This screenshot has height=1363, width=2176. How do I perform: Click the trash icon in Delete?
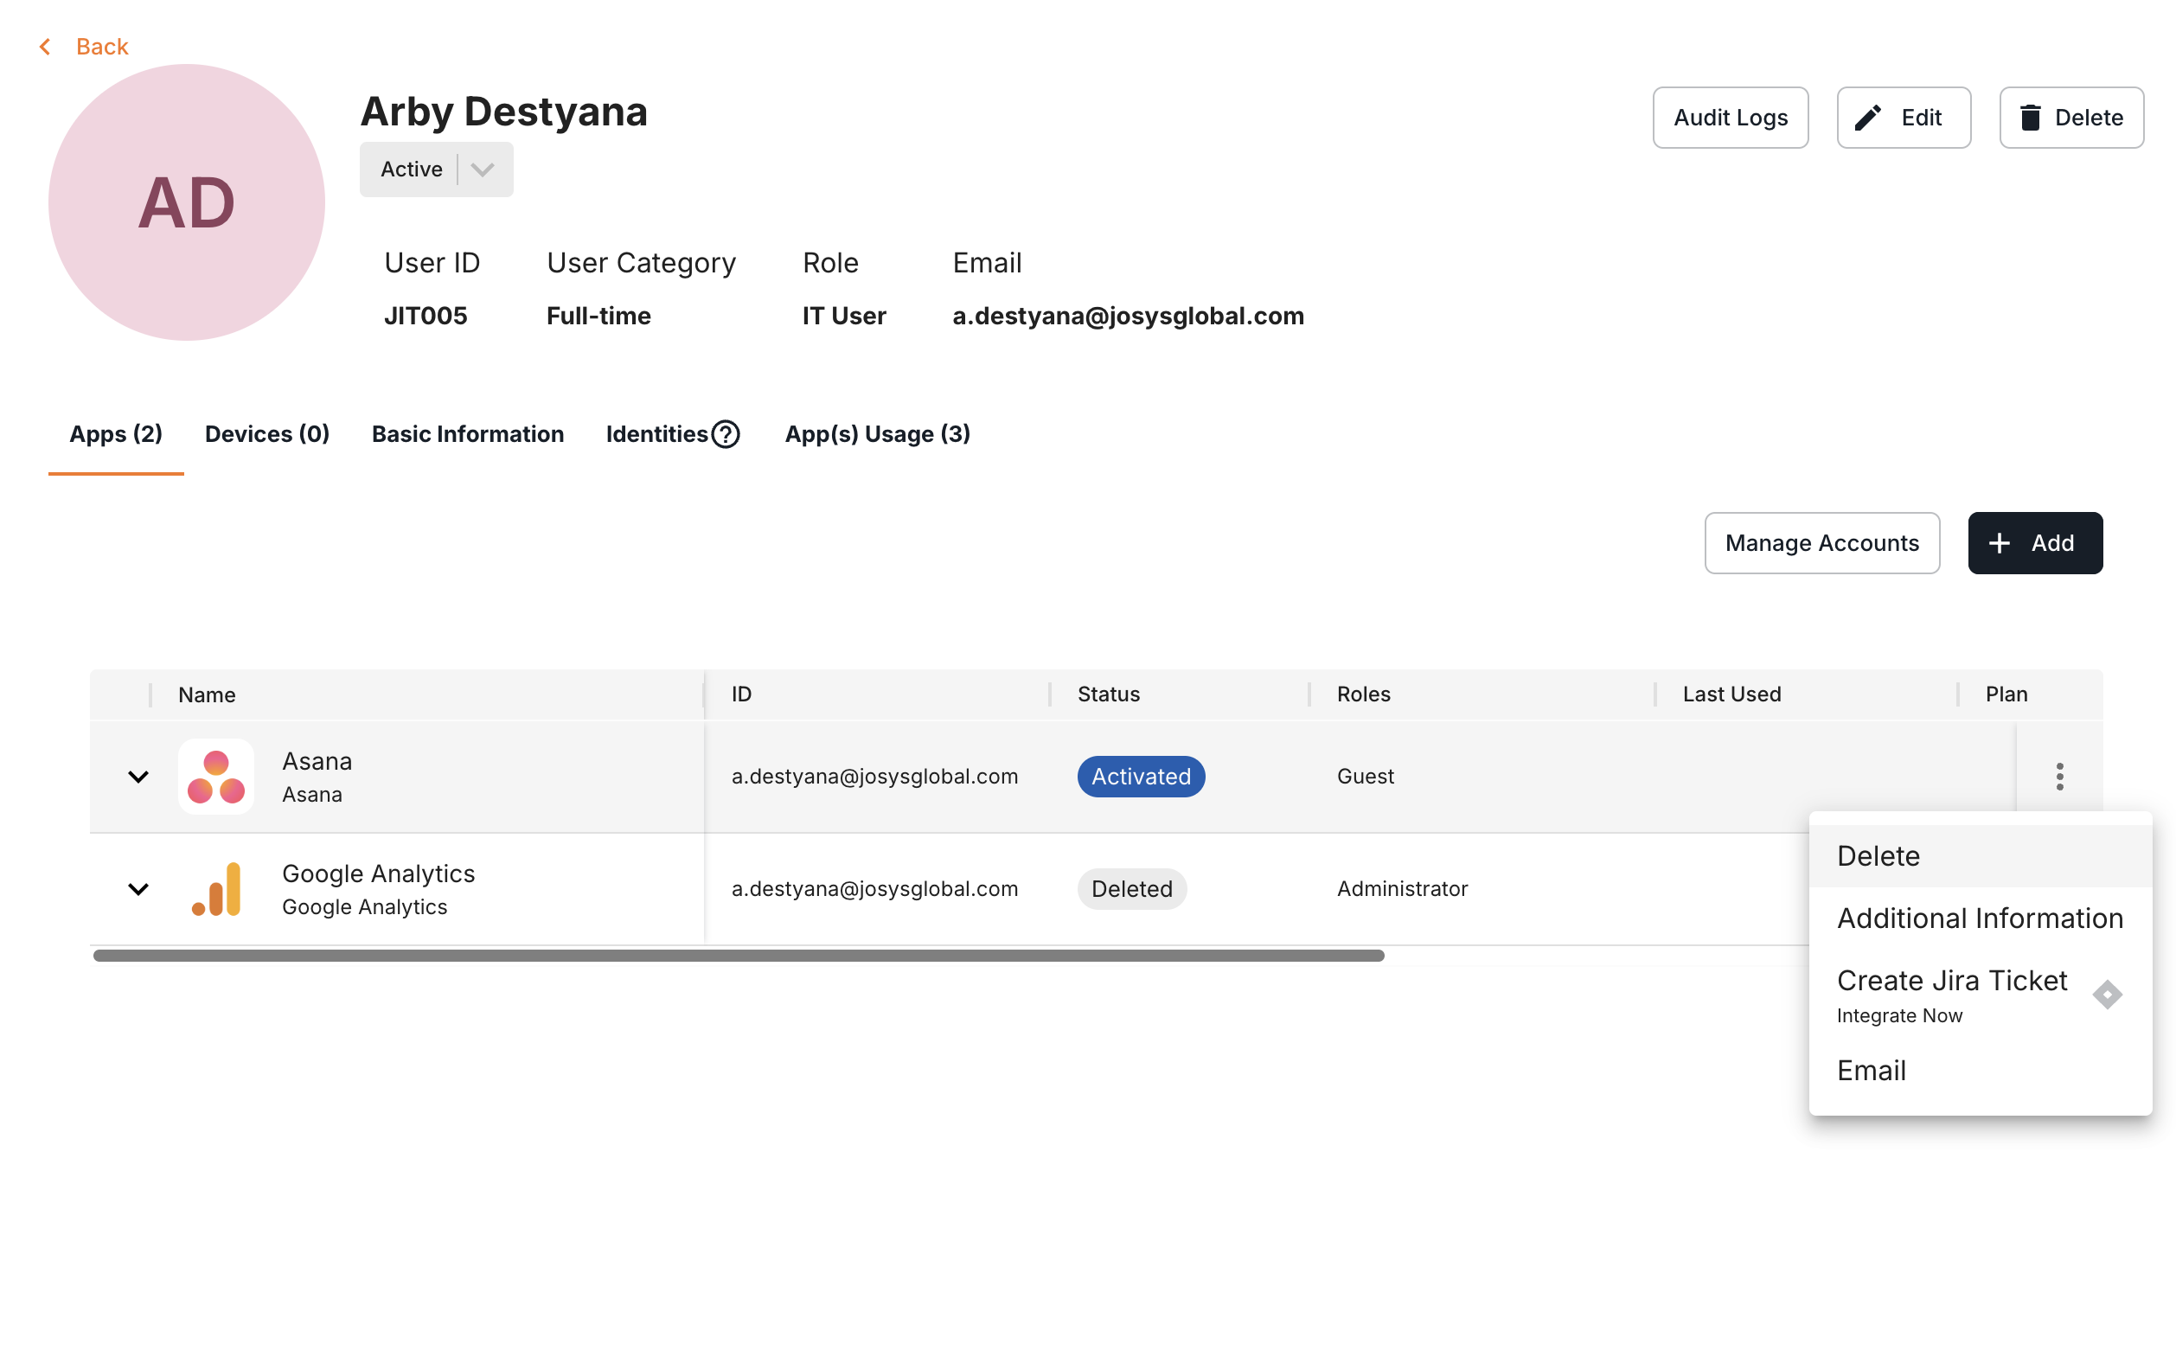(2029, 118)
